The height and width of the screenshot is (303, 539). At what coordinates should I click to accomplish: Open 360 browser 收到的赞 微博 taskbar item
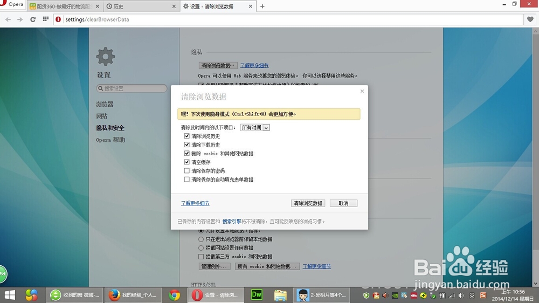click(74, 295)
